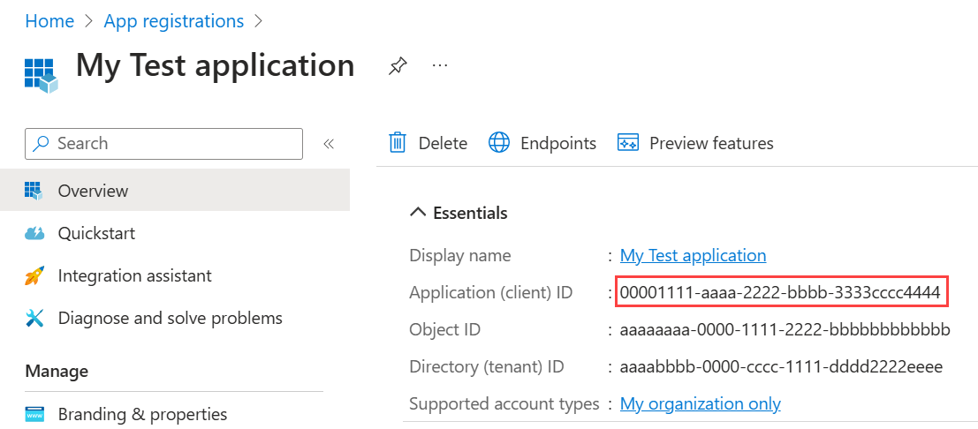Viewport: 978px width, 429px height.
Task: Click the Preview features icon
Action: pyautogui.click(x=628, y=143)
